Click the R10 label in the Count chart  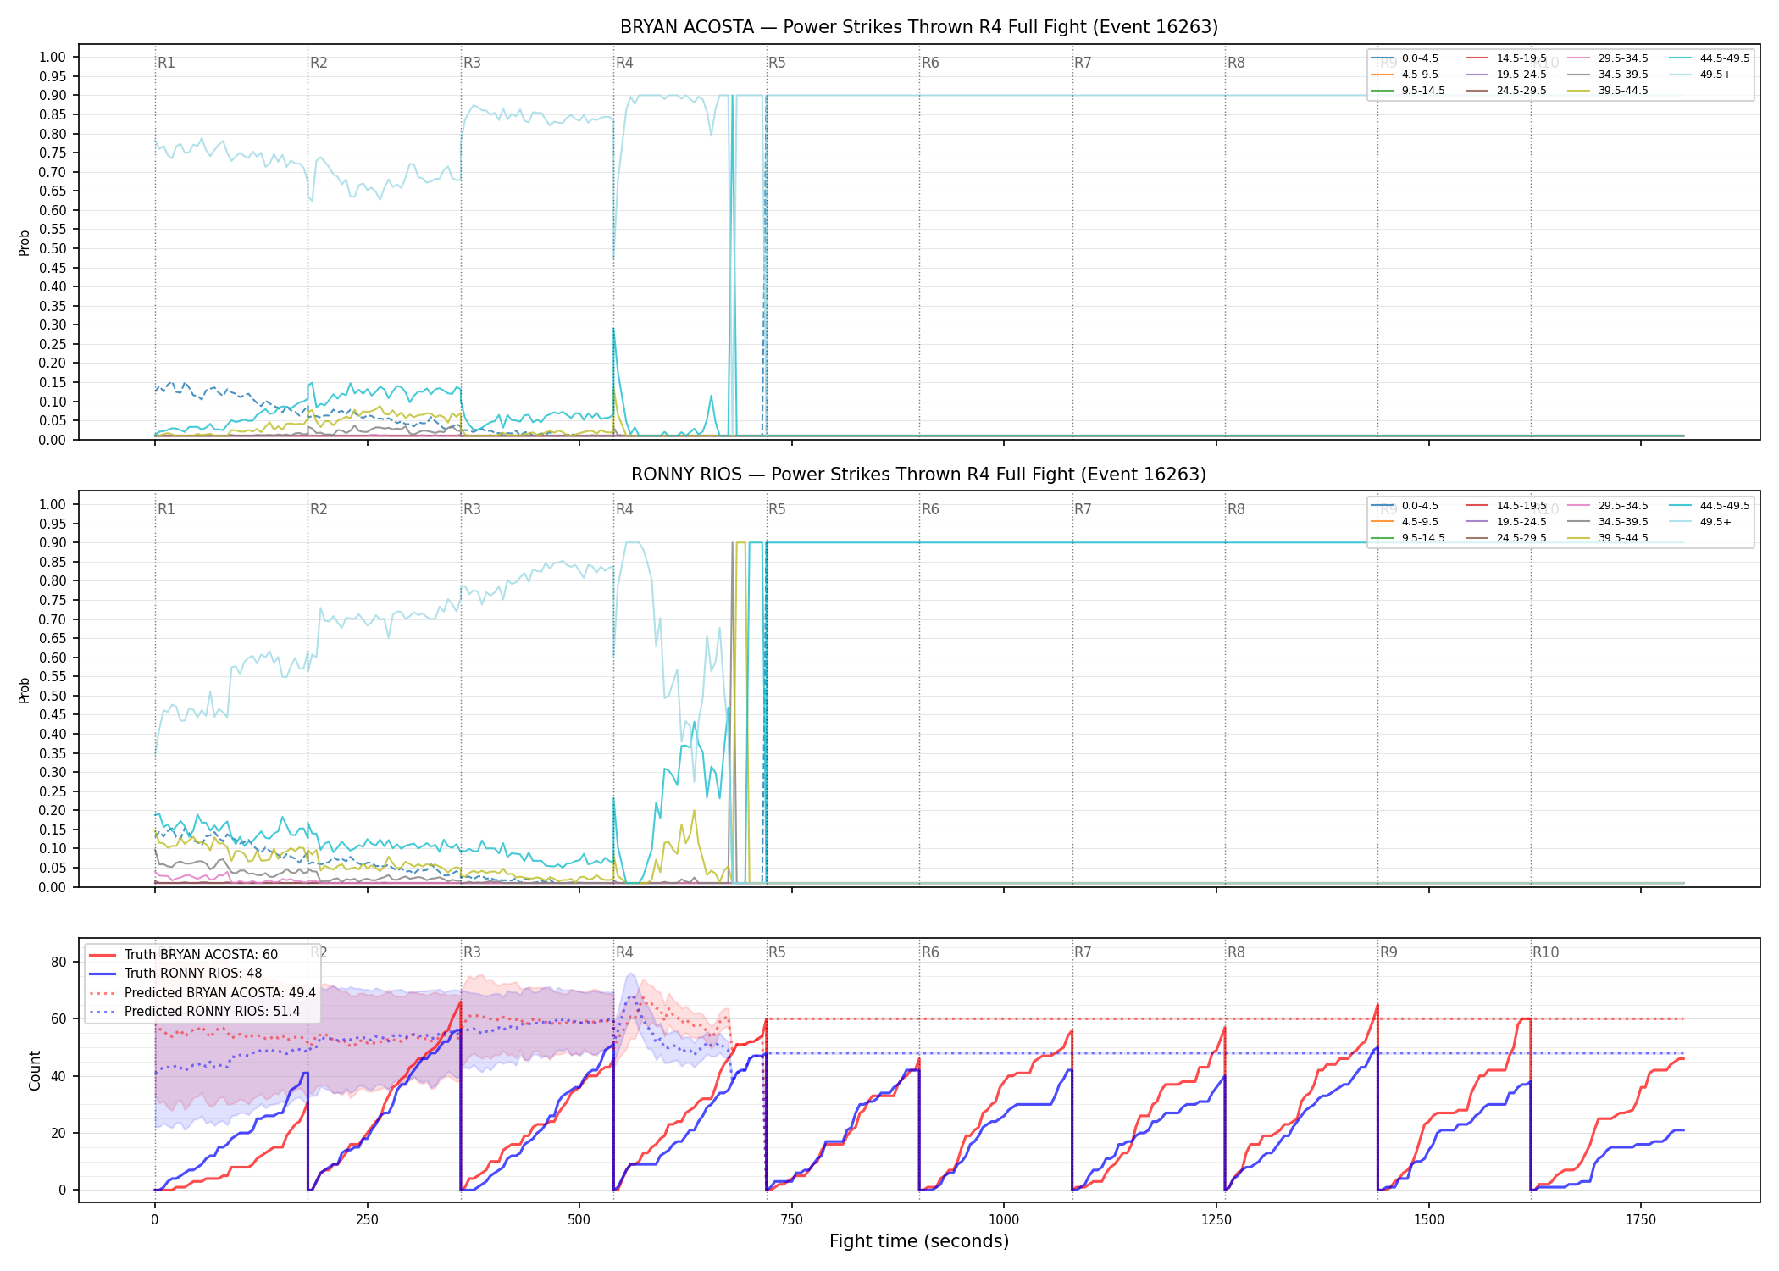click(1545, 952)
